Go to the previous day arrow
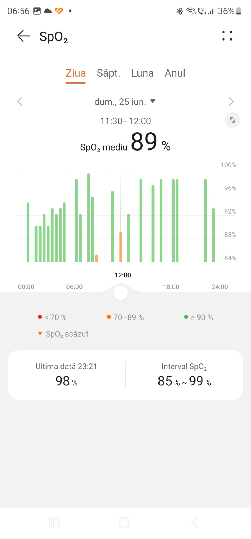 (x=20, y=102)
